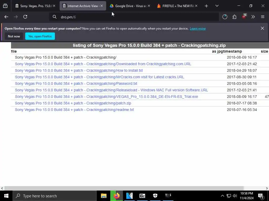Open Downloaded from Crackingpatching.com.URL link
Viewport: 269px width, 201px height.
[x=103, y=64]
